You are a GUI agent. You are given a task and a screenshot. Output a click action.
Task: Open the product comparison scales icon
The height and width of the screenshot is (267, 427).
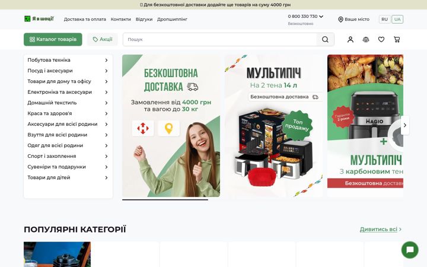coord(366,40)
